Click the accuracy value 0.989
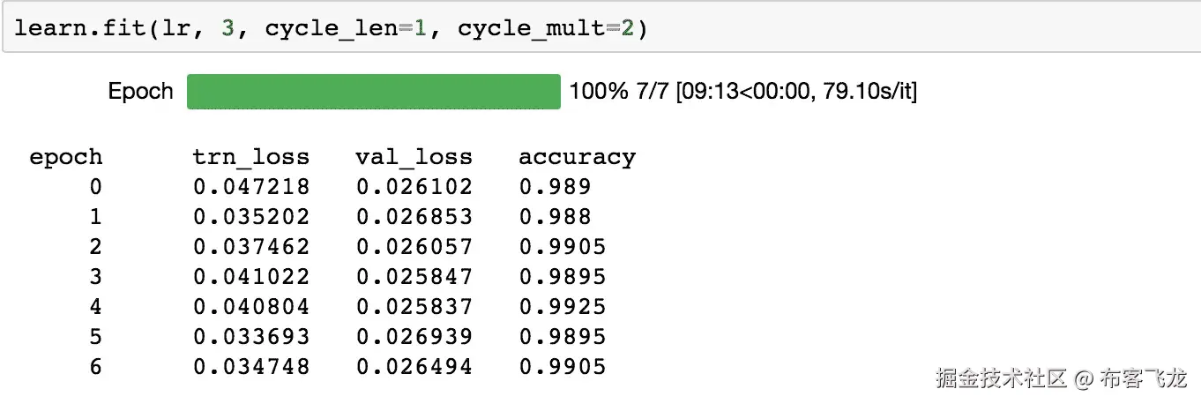The height and width of the screenshot is (404, 1201). (x=555, y=187)
